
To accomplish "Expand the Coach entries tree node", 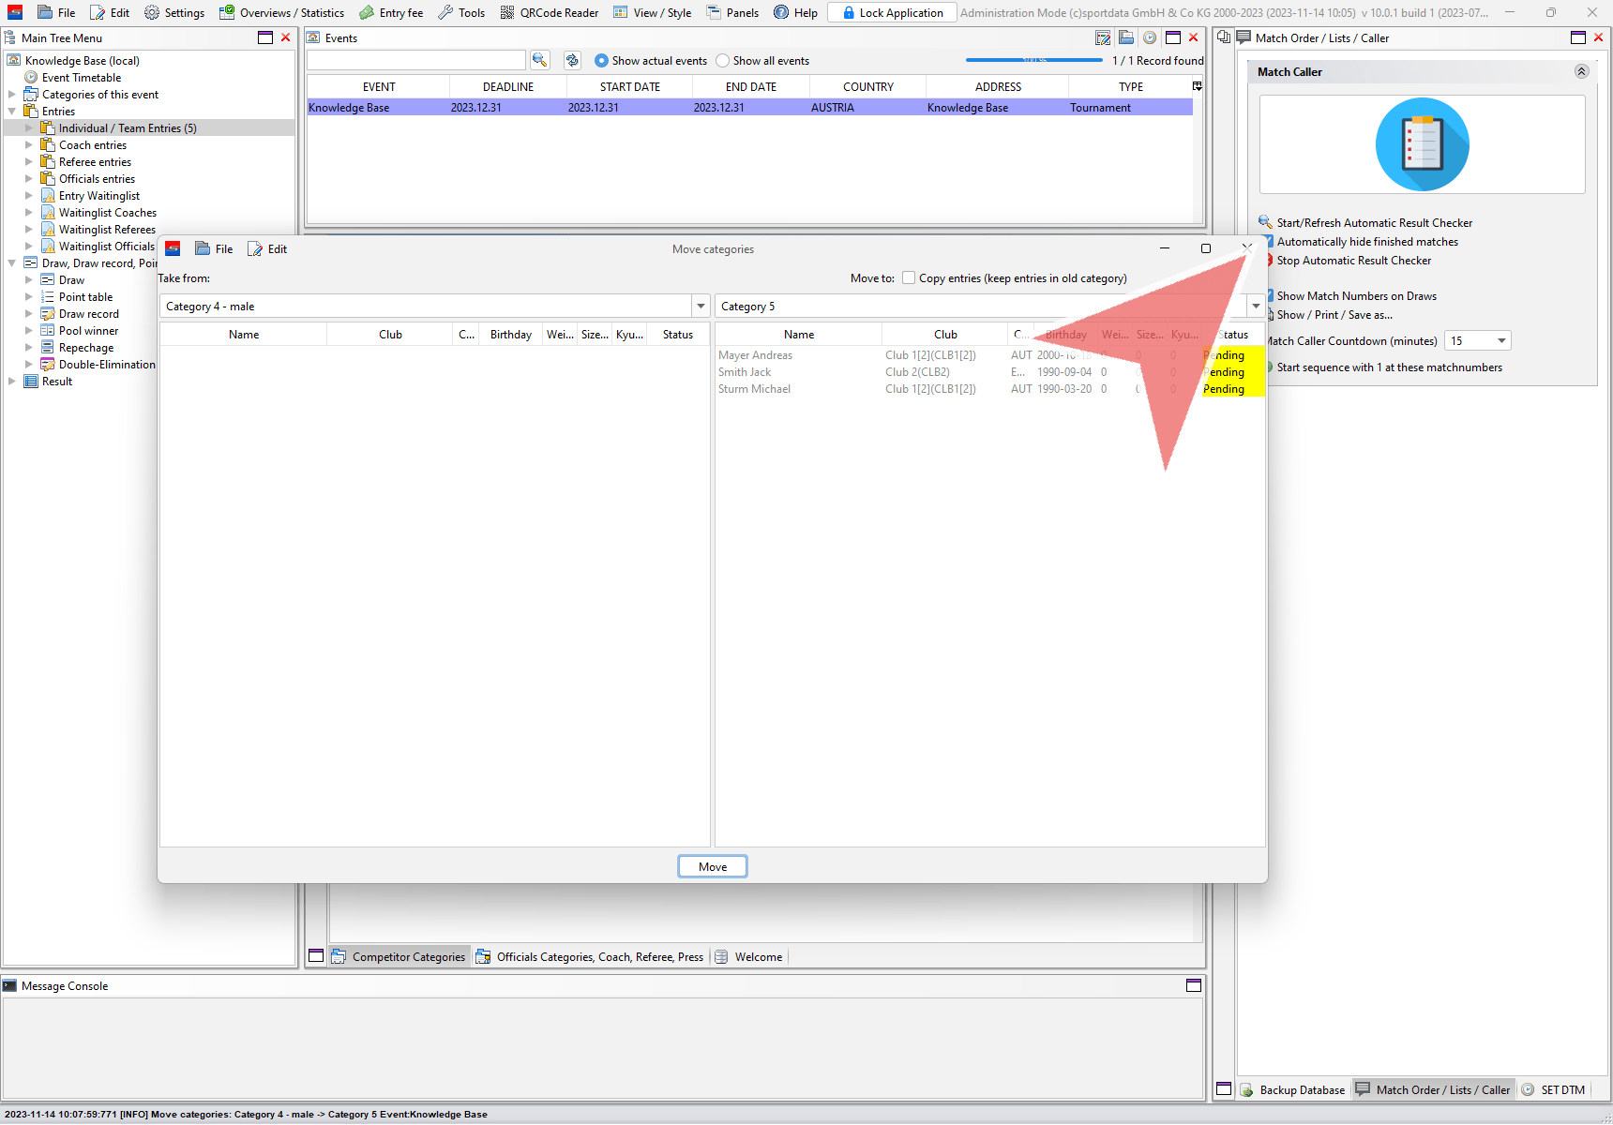I will (x=28, y=145).
